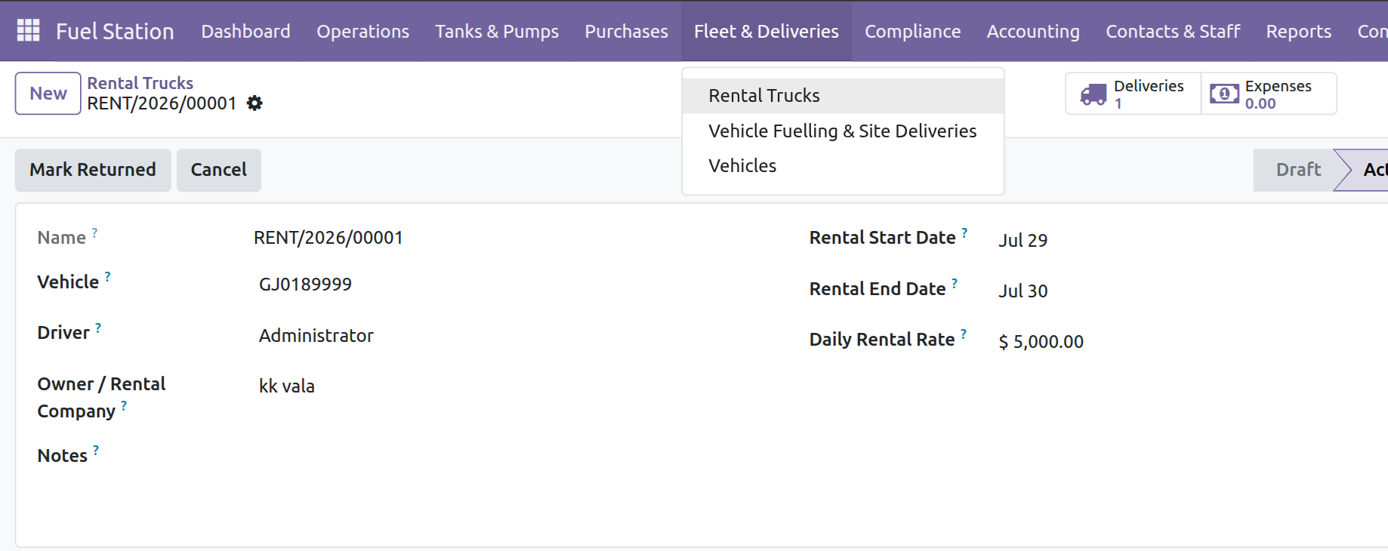Open the Reports menu
This screenshot has height=551, width=1388.
[x=1299, y=31]
